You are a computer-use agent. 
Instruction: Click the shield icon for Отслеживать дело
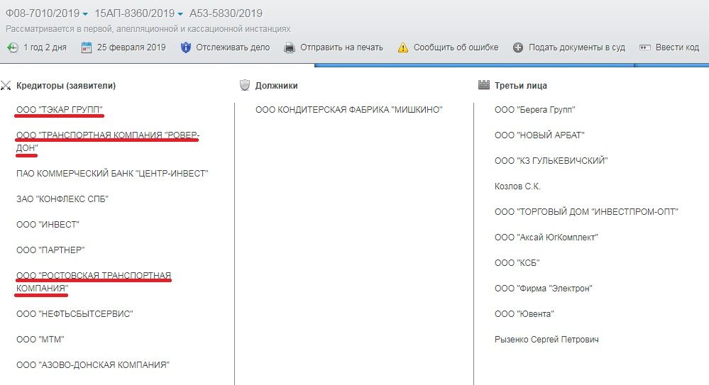coord(185,48)
